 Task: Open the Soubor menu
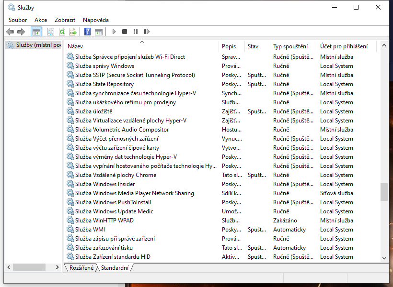click(18, 20)
